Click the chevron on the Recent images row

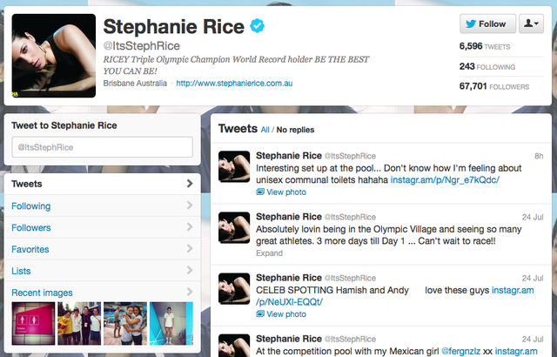[x=190, y=292]
